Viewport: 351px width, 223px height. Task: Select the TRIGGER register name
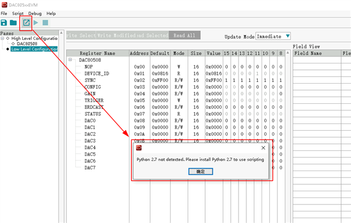[94, 101]
